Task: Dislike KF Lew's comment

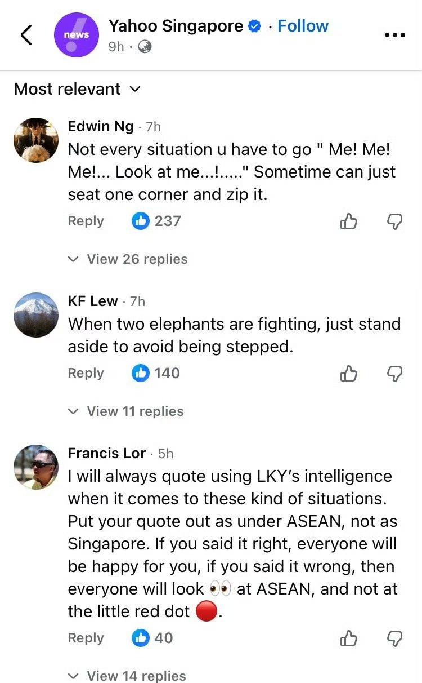Action: 396,373
